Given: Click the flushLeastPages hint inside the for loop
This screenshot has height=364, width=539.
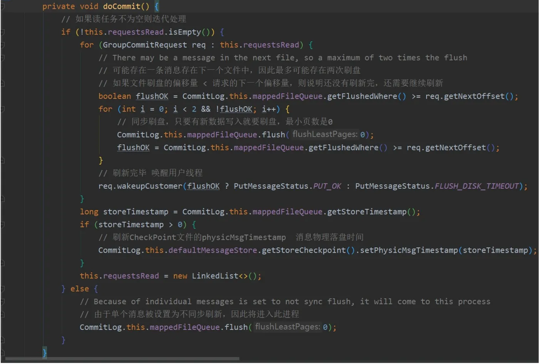Looking at the screenshot, I should coord(325,134).
